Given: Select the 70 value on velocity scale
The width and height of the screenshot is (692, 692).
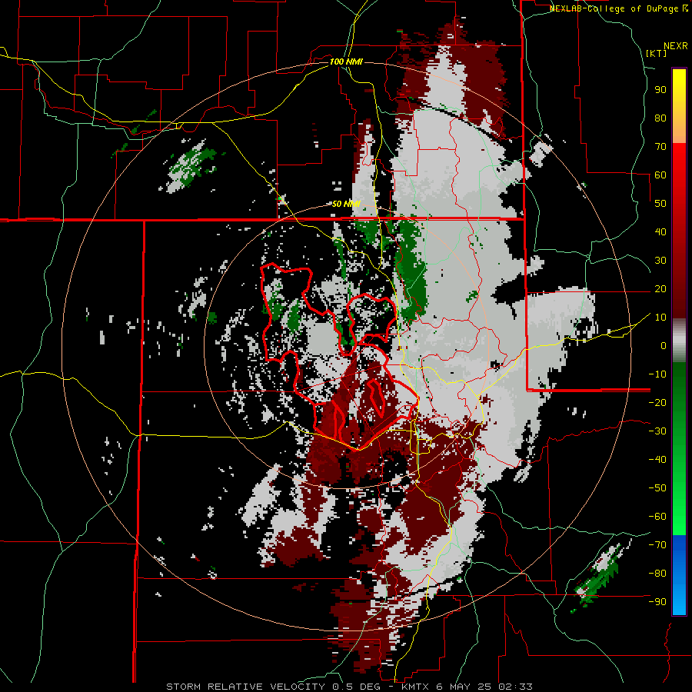Looking at the screenshot, I should [x=660, y=147].
